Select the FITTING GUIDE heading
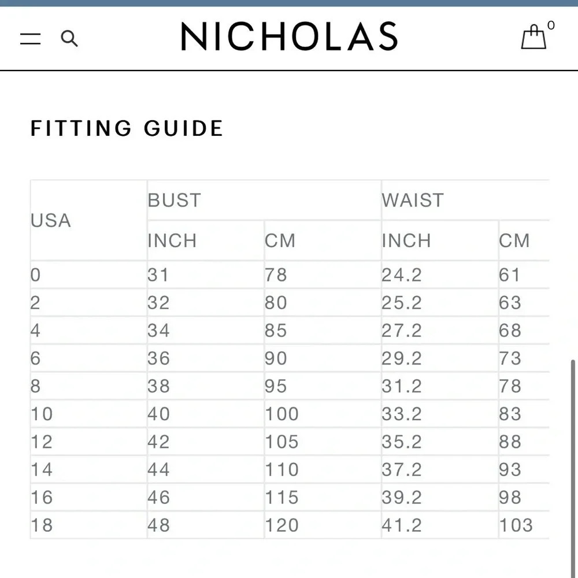The width and height of the screenshot is (578, 578). point(127,128)
